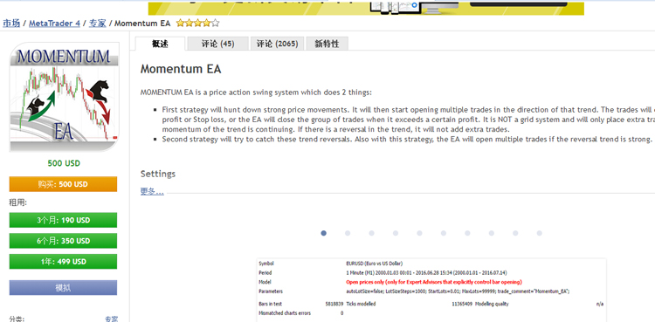Switch to the 评论 (45) tab
The width and height of the screenshot is (655, 322).
(217, 44)
